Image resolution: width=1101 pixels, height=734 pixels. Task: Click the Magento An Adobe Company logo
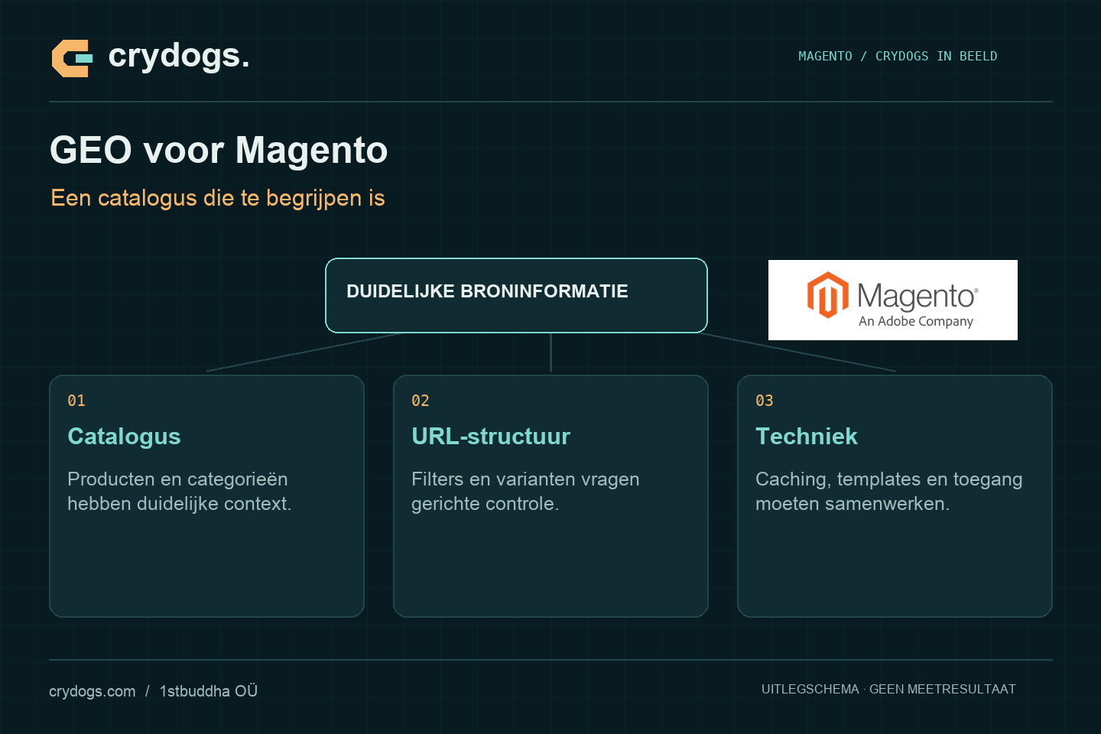pos(893,300)
